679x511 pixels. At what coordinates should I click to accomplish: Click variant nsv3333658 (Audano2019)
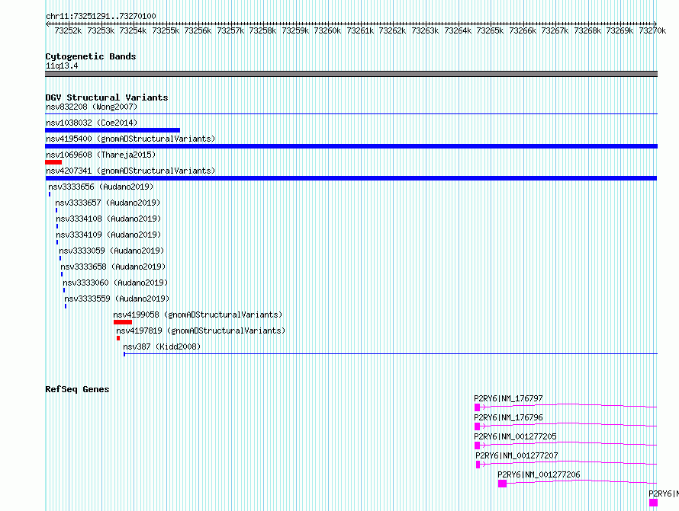click(113, 267)
